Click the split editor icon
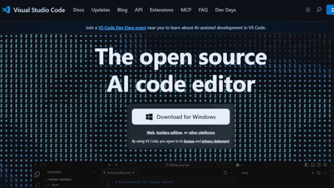 click(x=225, y=173)
